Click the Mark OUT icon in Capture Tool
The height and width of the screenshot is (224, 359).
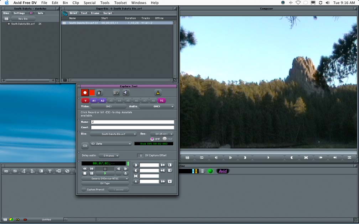coord(136,171)
